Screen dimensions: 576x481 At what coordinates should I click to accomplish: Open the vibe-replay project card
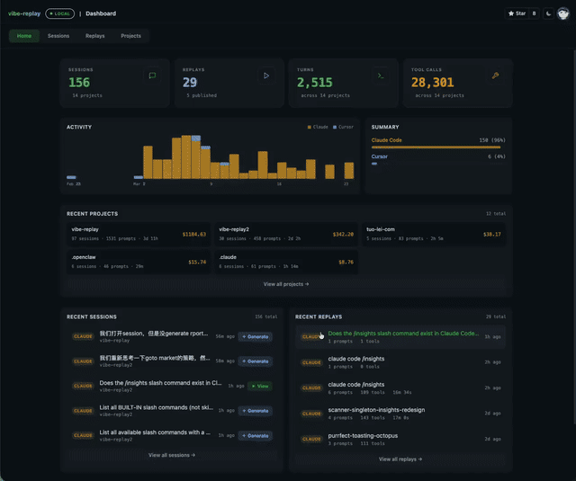tap(139, 234)
